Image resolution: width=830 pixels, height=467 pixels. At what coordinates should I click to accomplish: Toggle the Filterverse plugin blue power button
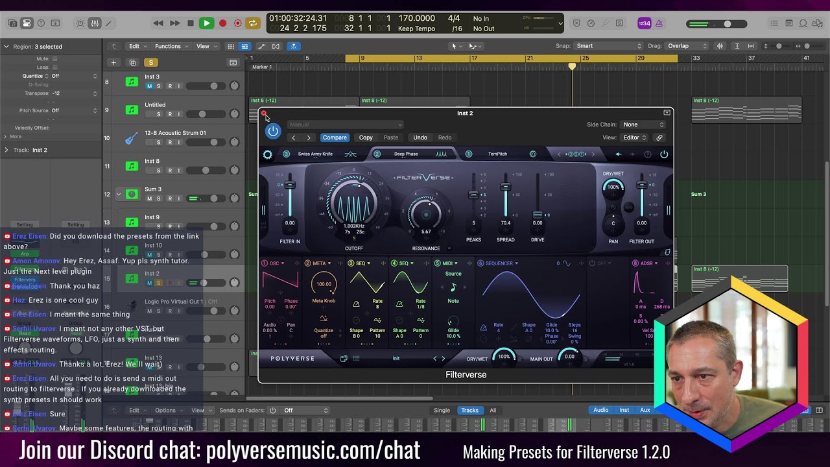pyautogui.click(x=273, y=132)
